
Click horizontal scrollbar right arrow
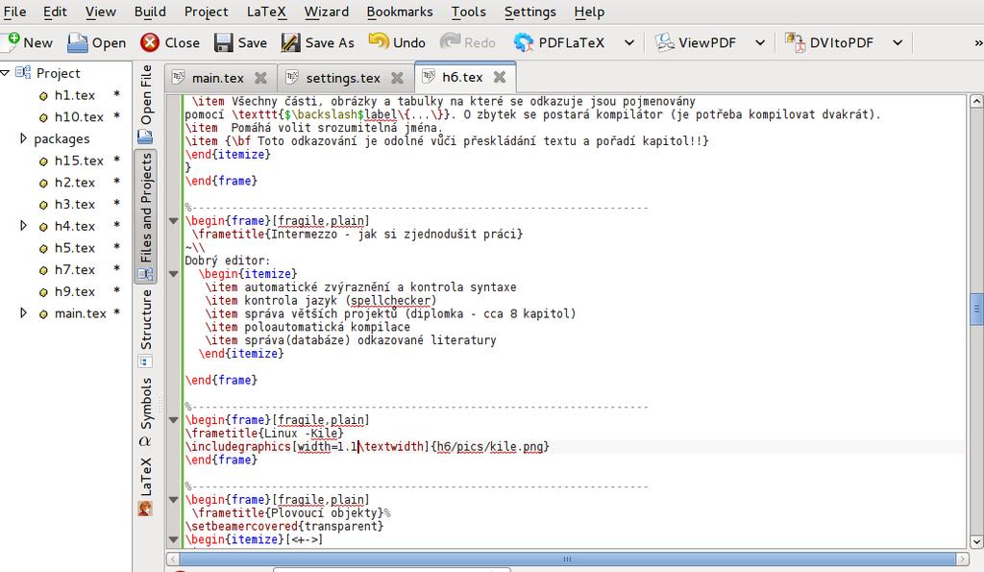point(962,559)
